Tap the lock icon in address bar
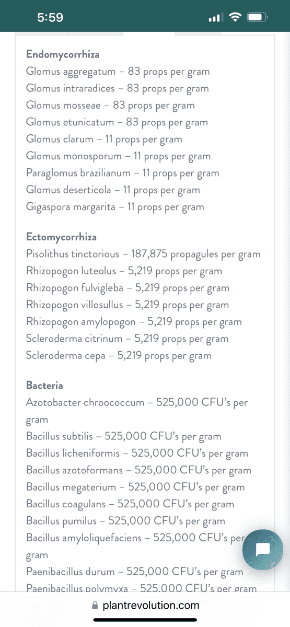Viewport: 290px width, 627px height. pyautogui.click(x=95, y=606)
